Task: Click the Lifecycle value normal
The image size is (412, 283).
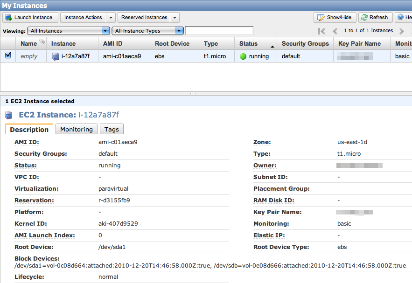Action: point(108,276)
